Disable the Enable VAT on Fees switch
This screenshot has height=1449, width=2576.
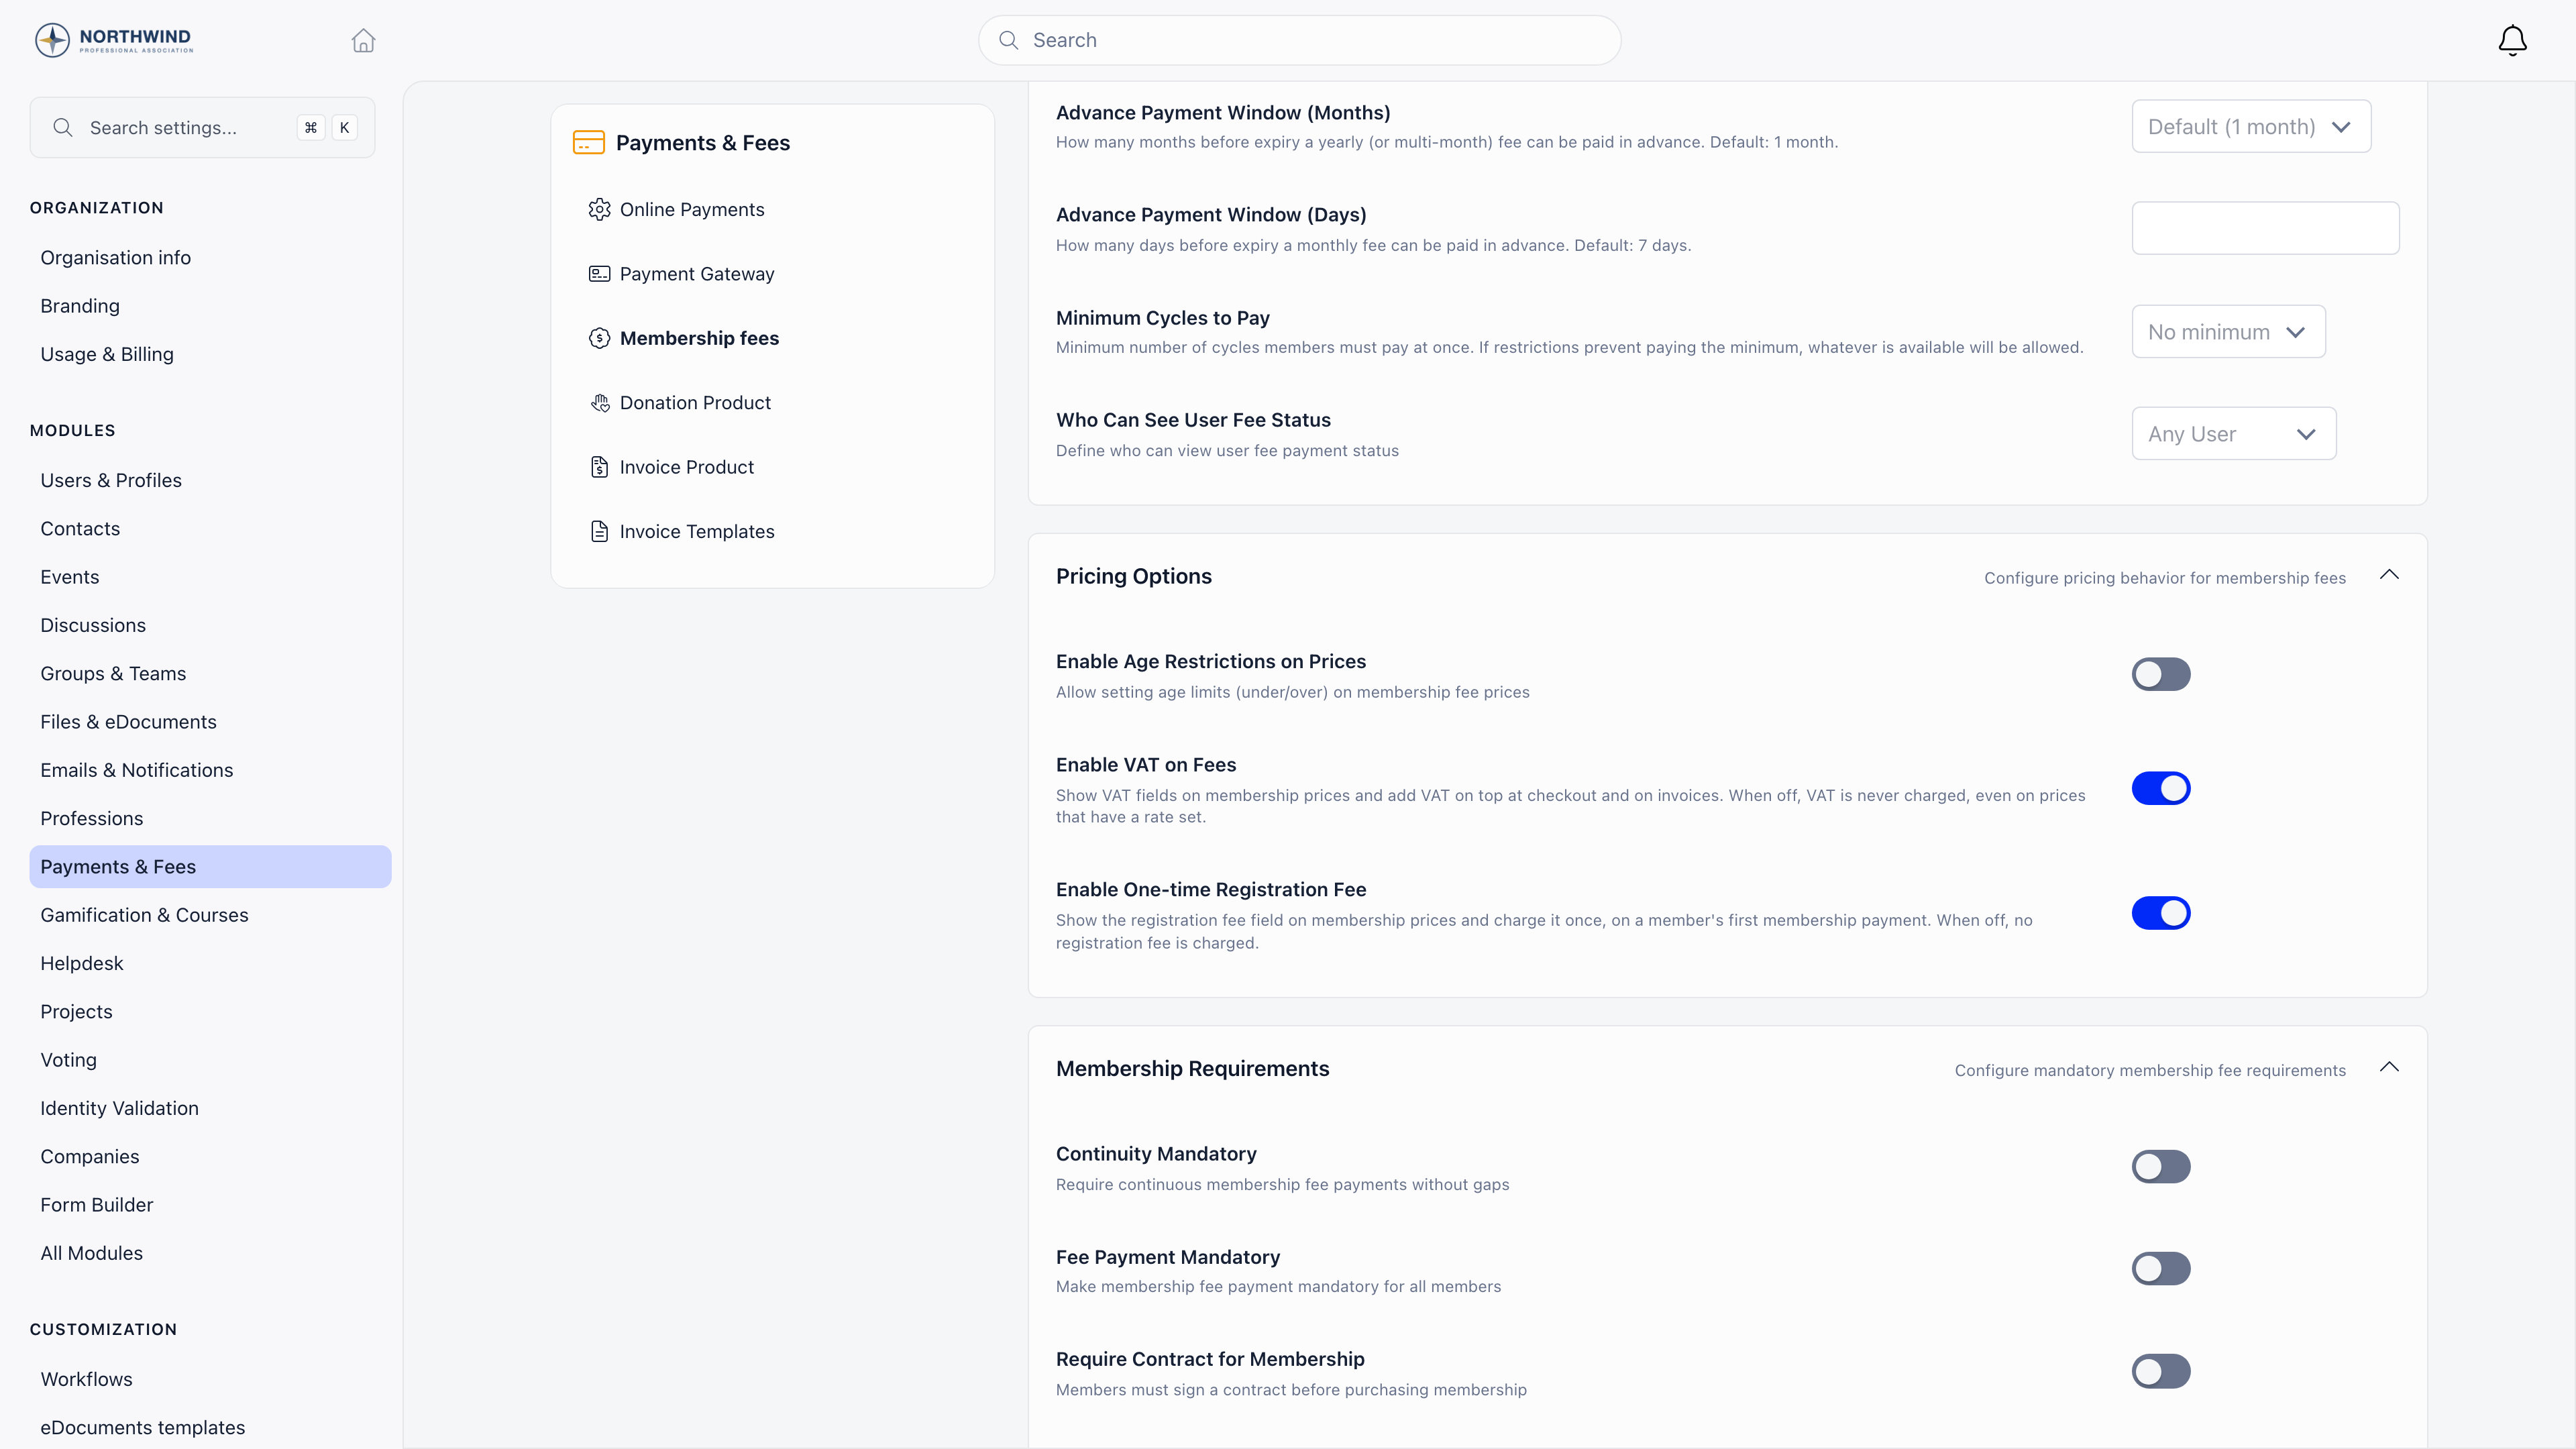[x=2161, y=788]
